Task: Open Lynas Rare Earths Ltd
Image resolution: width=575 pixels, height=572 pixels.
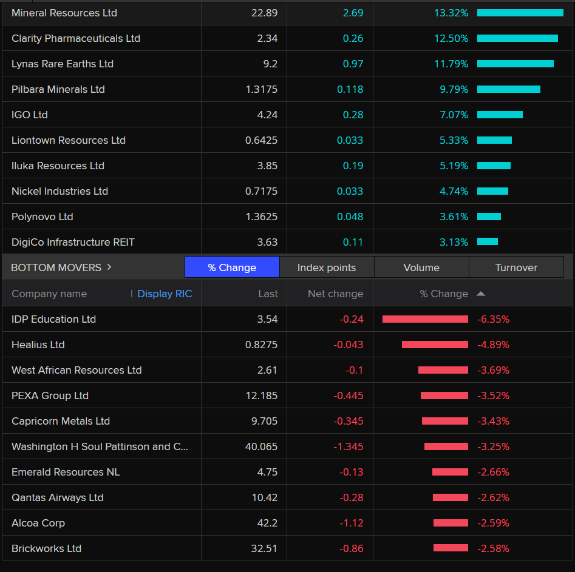Action: click(63, 64)
